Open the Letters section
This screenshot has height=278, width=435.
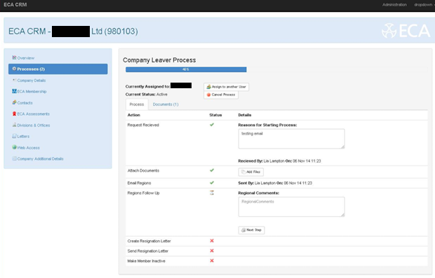pos(23,137)
